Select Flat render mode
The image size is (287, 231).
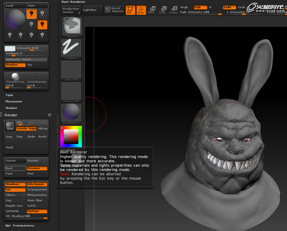click(37, 174)
